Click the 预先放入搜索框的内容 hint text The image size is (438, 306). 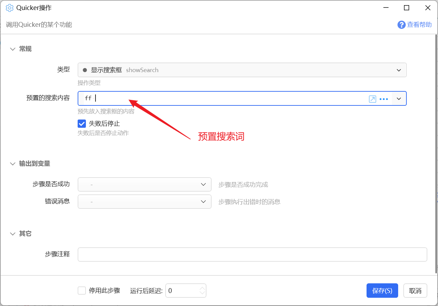(106, 111)
